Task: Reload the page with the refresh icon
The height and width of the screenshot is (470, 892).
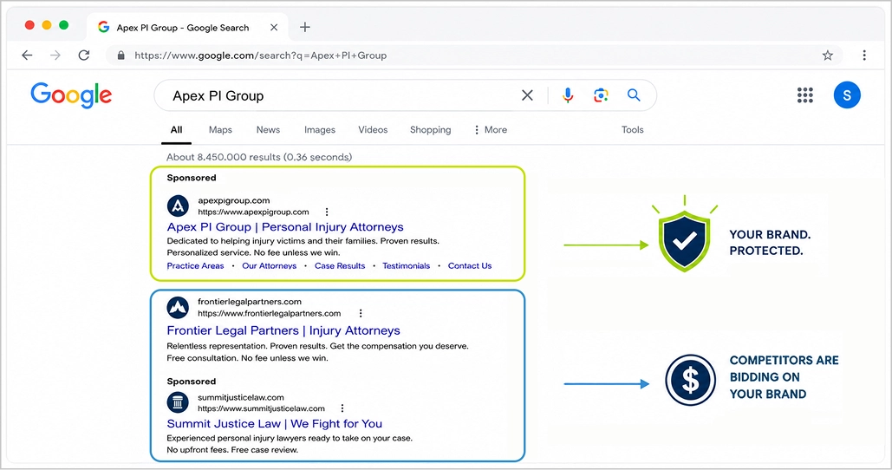Action: pos(83,55)
